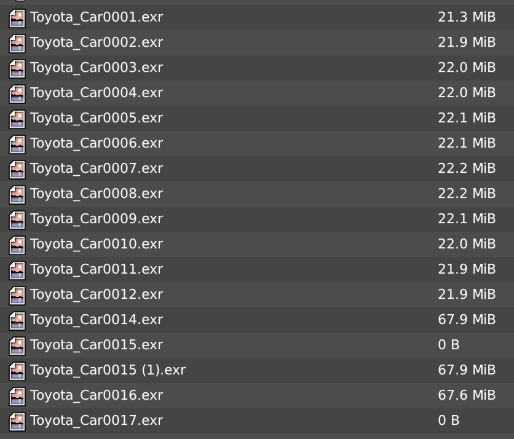Select file name Toyota_Car0009.exr
This screenshot has height=439, width=514.
(97, 219)
